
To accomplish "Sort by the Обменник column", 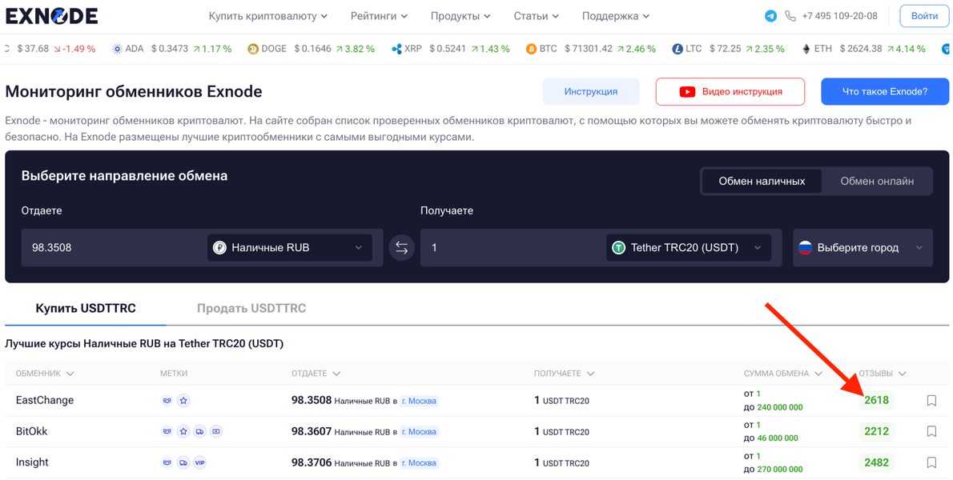I will coord(44,373).
